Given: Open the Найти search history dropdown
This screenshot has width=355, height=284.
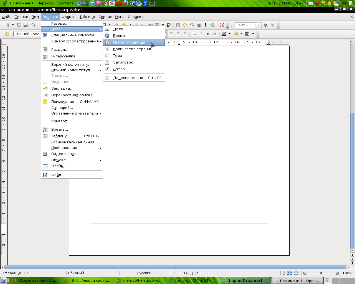Looking at the screenshot, I should [259, 25].
